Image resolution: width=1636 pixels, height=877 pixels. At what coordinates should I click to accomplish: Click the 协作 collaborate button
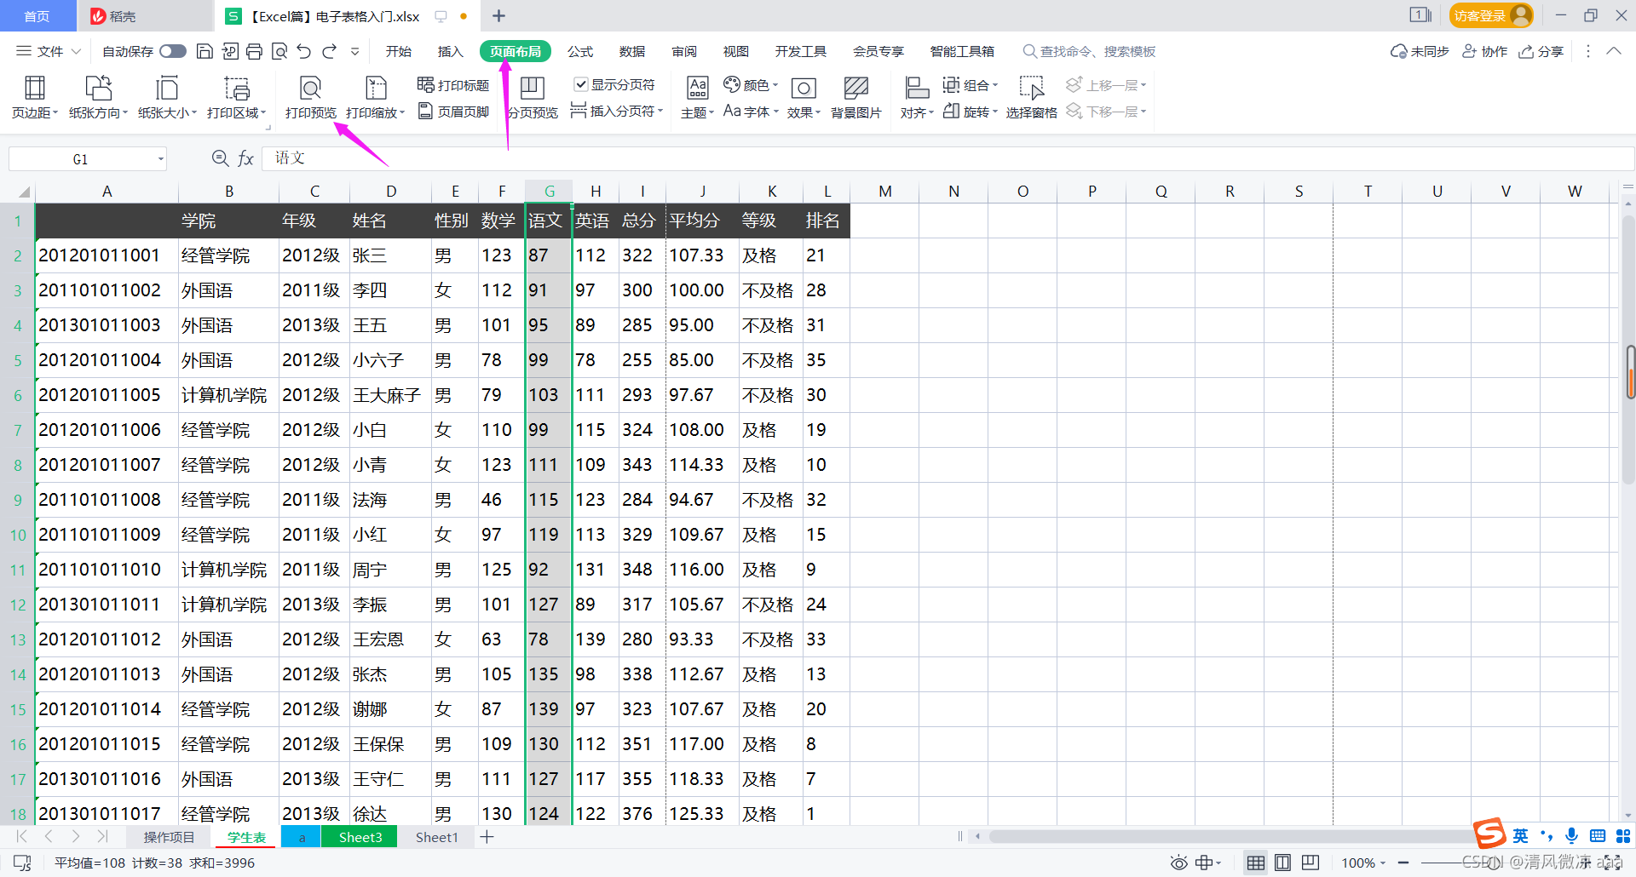[1484, 51]
